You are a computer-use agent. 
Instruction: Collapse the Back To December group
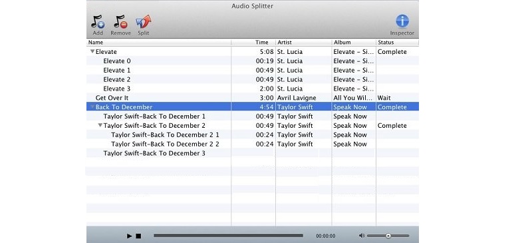tap(92, 107)
